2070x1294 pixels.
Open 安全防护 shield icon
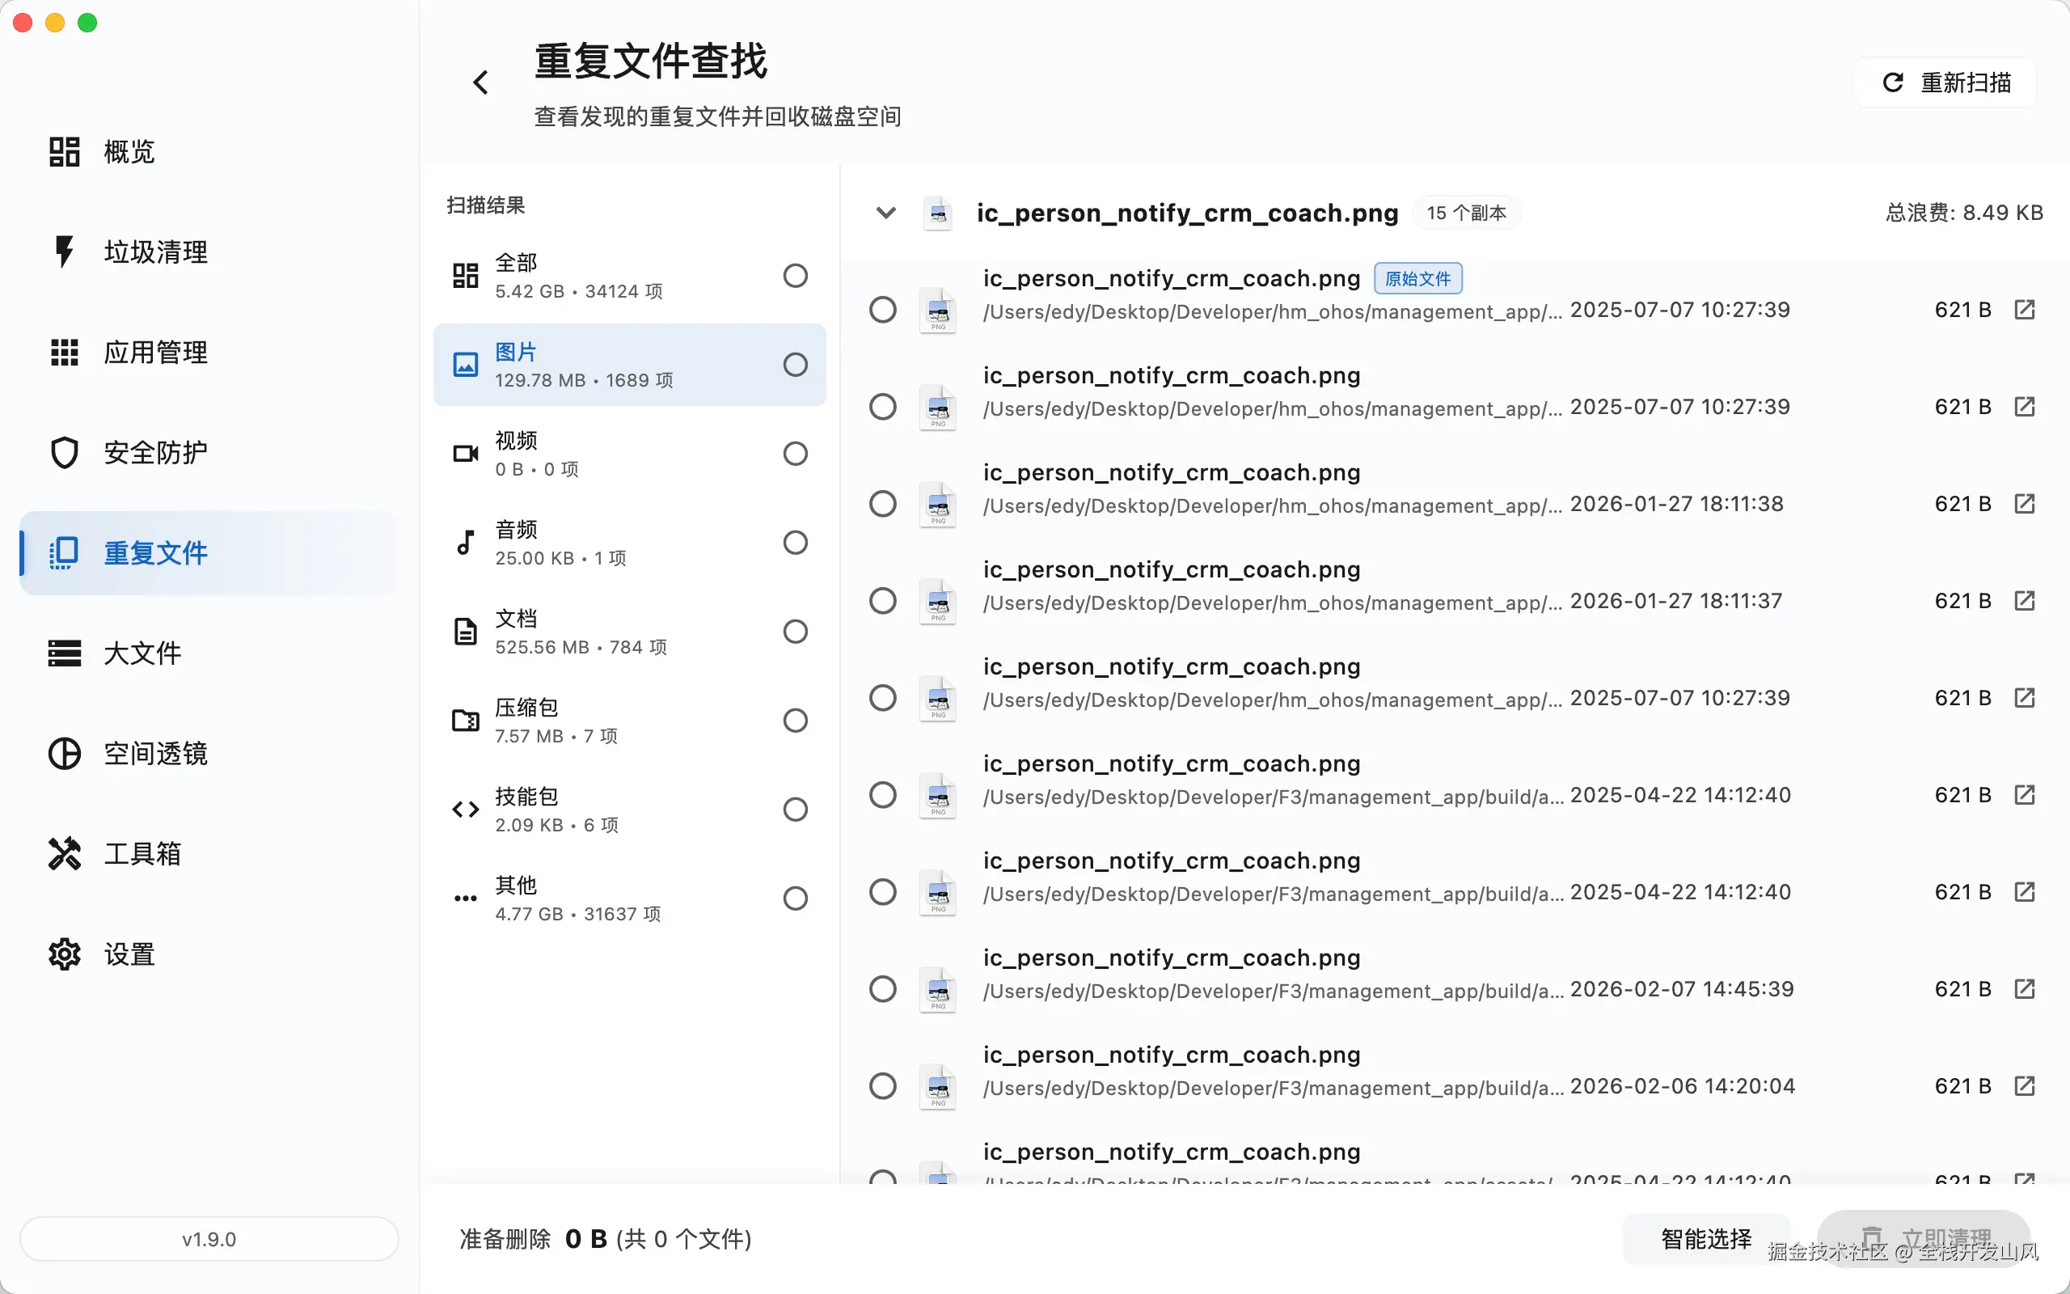64,453
